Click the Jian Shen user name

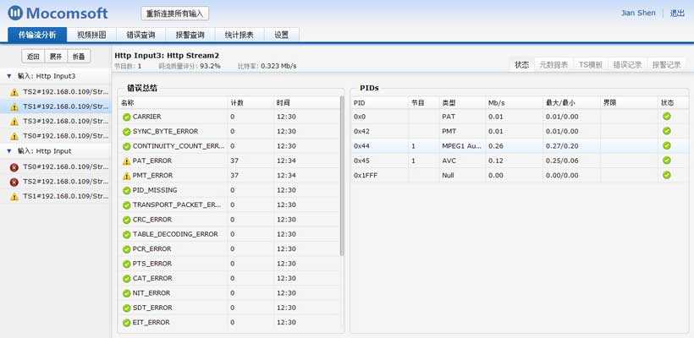638,14
